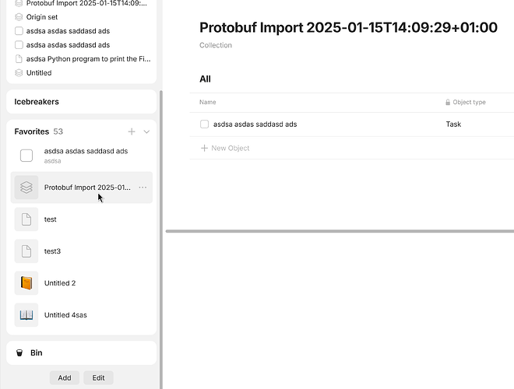Viewport: 514px width, 389px height.
Task: Click the Collection type label under title
Action: 216,45
